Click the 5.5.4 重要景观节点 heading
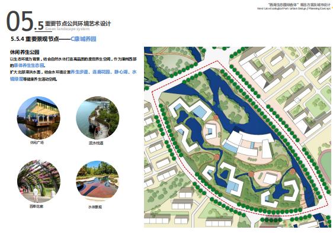 tap(34, 39)
